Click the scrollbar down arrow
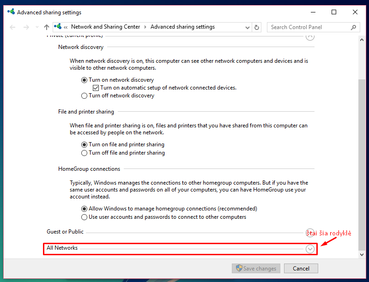Viewport: 369px width, 282px height. click(x=362, y=254)
